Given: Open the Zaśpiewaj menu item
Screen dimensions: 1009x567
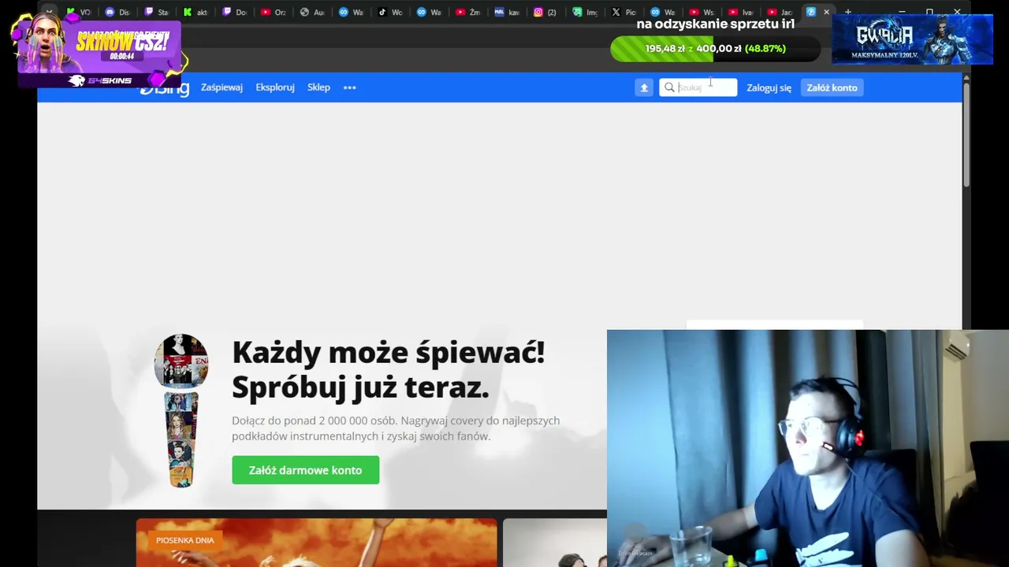Looking at the screenshot, I should point(222,87).
